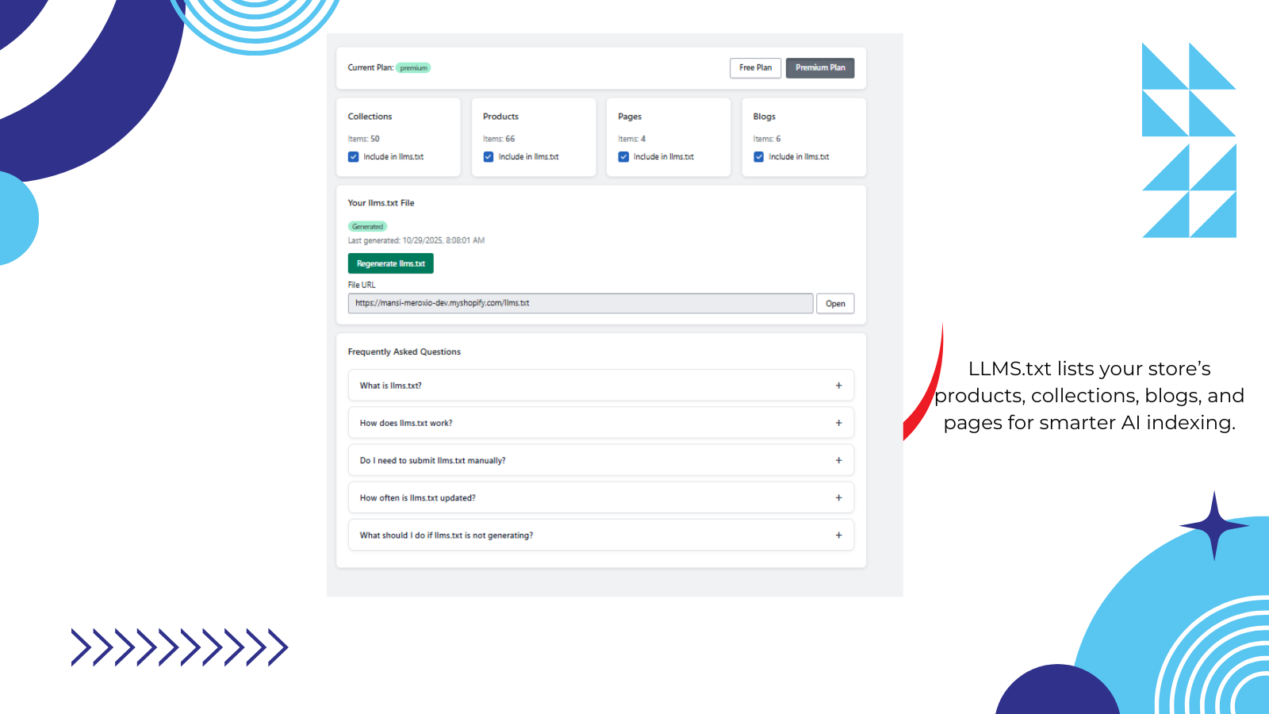The width and height of the screenshot is (1269, 714).
Task: Click the 'Your llms.txt File' heading
Action: click(x=381, y=203)
